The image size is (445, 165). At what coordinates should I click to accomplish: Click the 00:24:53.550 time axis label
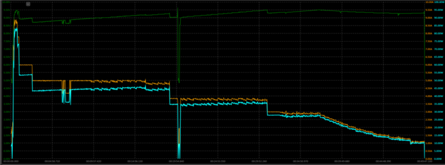(218, 161)
